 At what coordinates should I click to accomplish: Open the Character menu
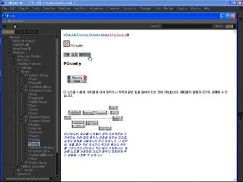[113, 8]
